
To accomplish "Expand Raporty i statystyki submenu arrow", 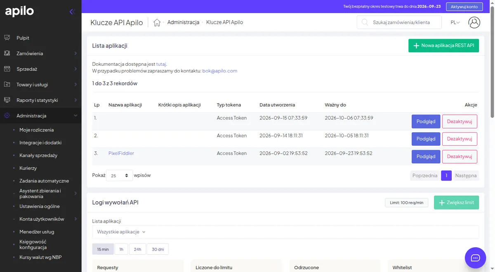I will (x=75, y=100).
